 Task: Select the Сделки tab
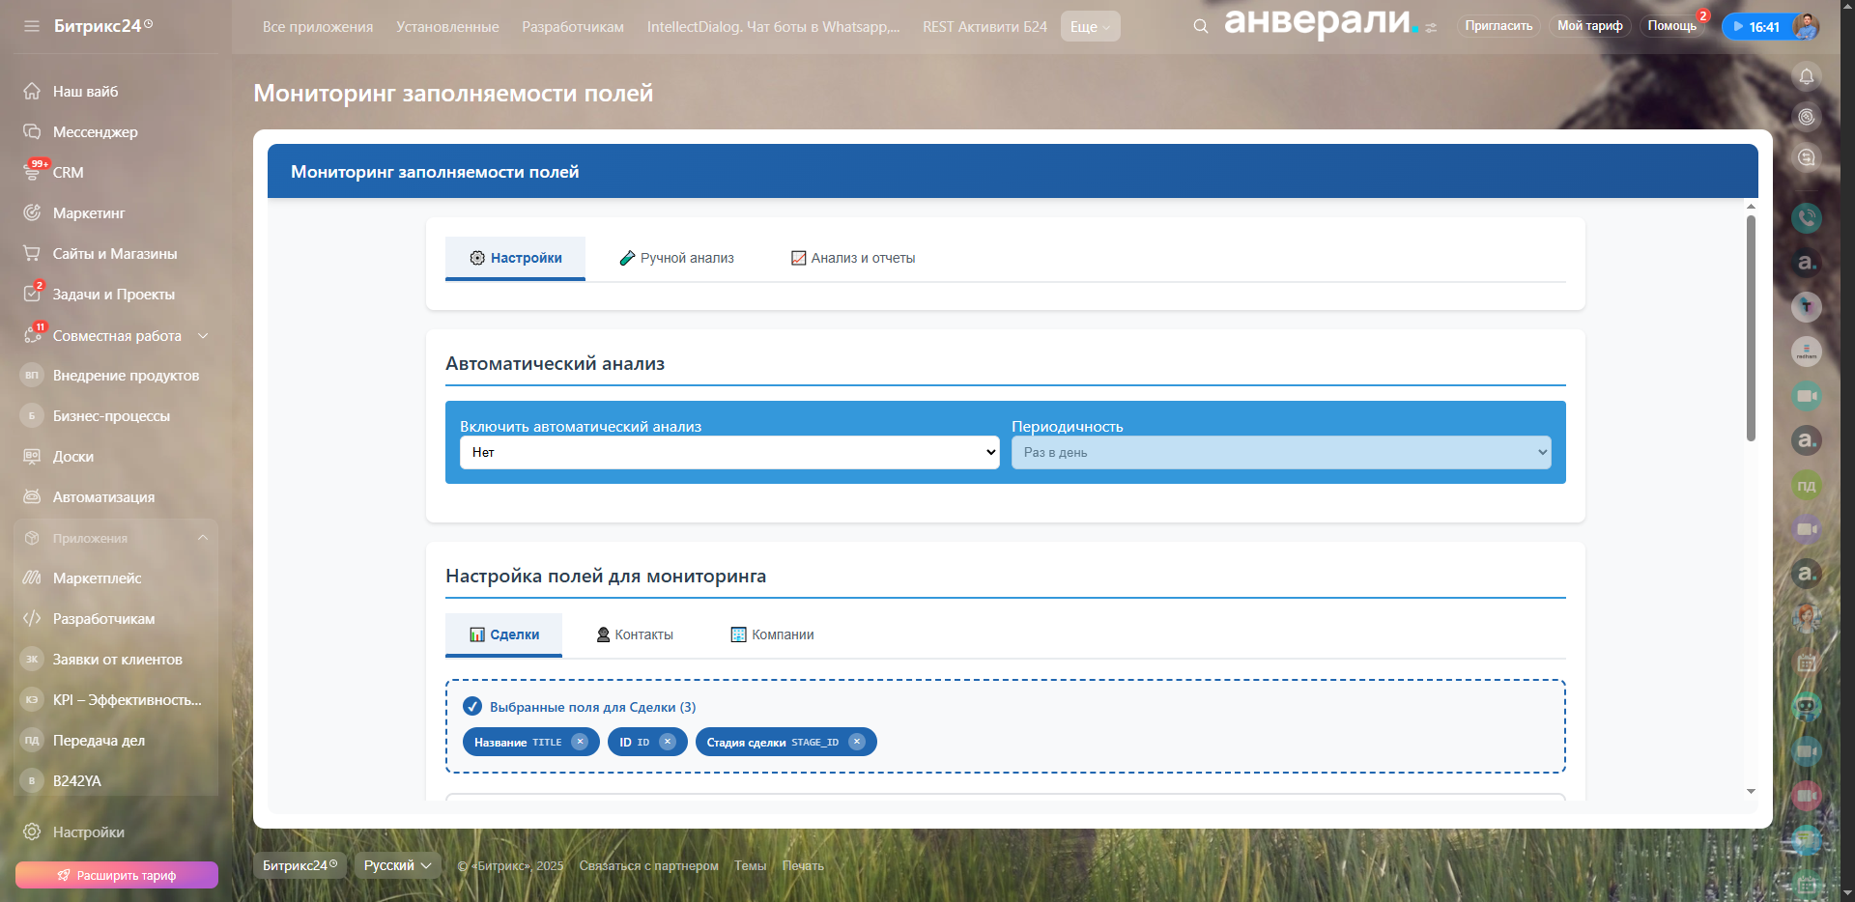pyautogui.click(x=503, y=634)
